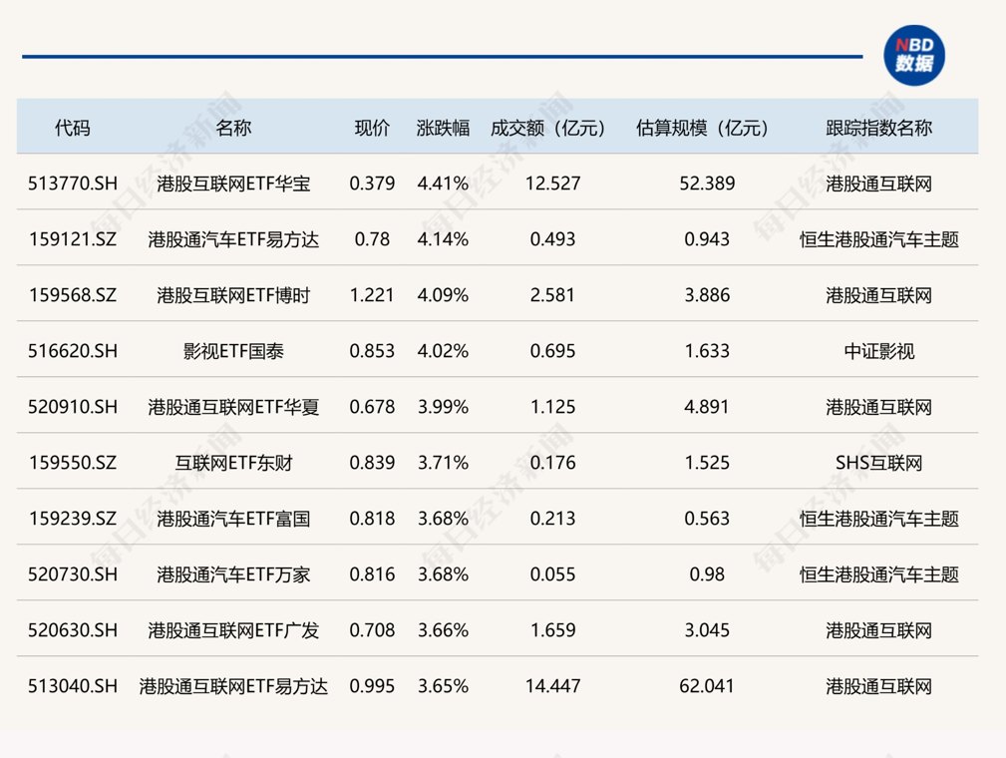Click code 513770.SH

(73, 184)
